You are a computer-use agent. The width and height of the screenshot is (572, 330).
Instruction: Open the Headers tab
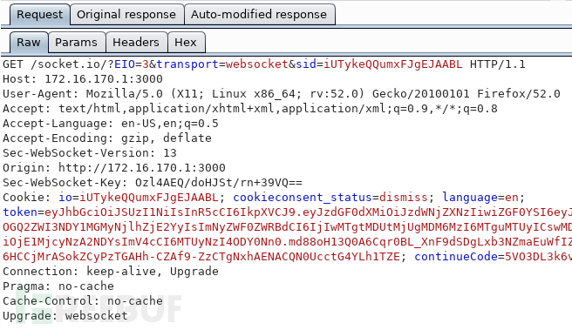[136, 43]
